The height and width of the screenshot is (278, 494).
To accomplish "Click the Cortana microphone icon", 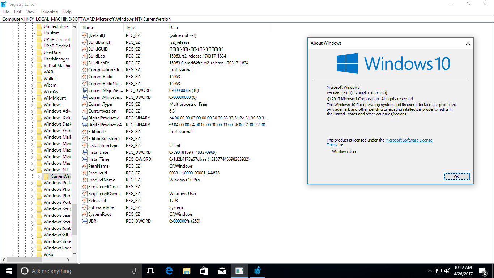I will click(135, 271).
